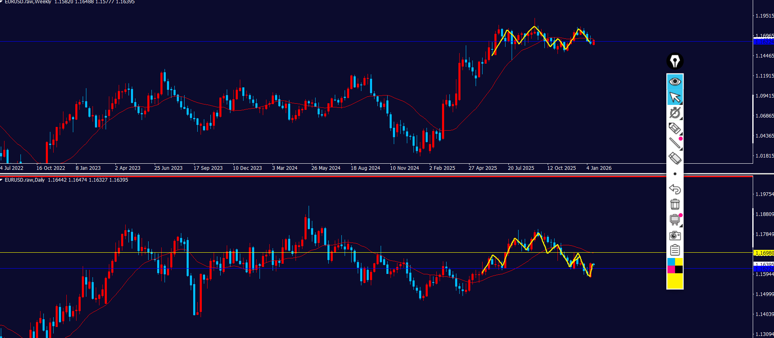Click the large yellow current color swatch

(x=675, y=281)
